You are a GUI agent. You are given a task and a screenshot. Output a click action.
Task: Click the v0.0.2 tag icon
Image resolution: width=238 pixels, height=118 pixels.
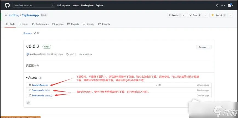pyautogui.click(x=68, y=54)
